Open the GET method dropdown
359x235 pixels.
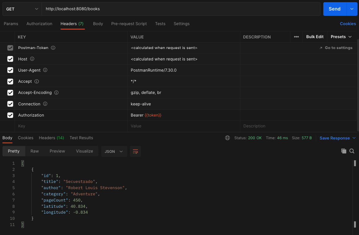click(x=22, y=9)
